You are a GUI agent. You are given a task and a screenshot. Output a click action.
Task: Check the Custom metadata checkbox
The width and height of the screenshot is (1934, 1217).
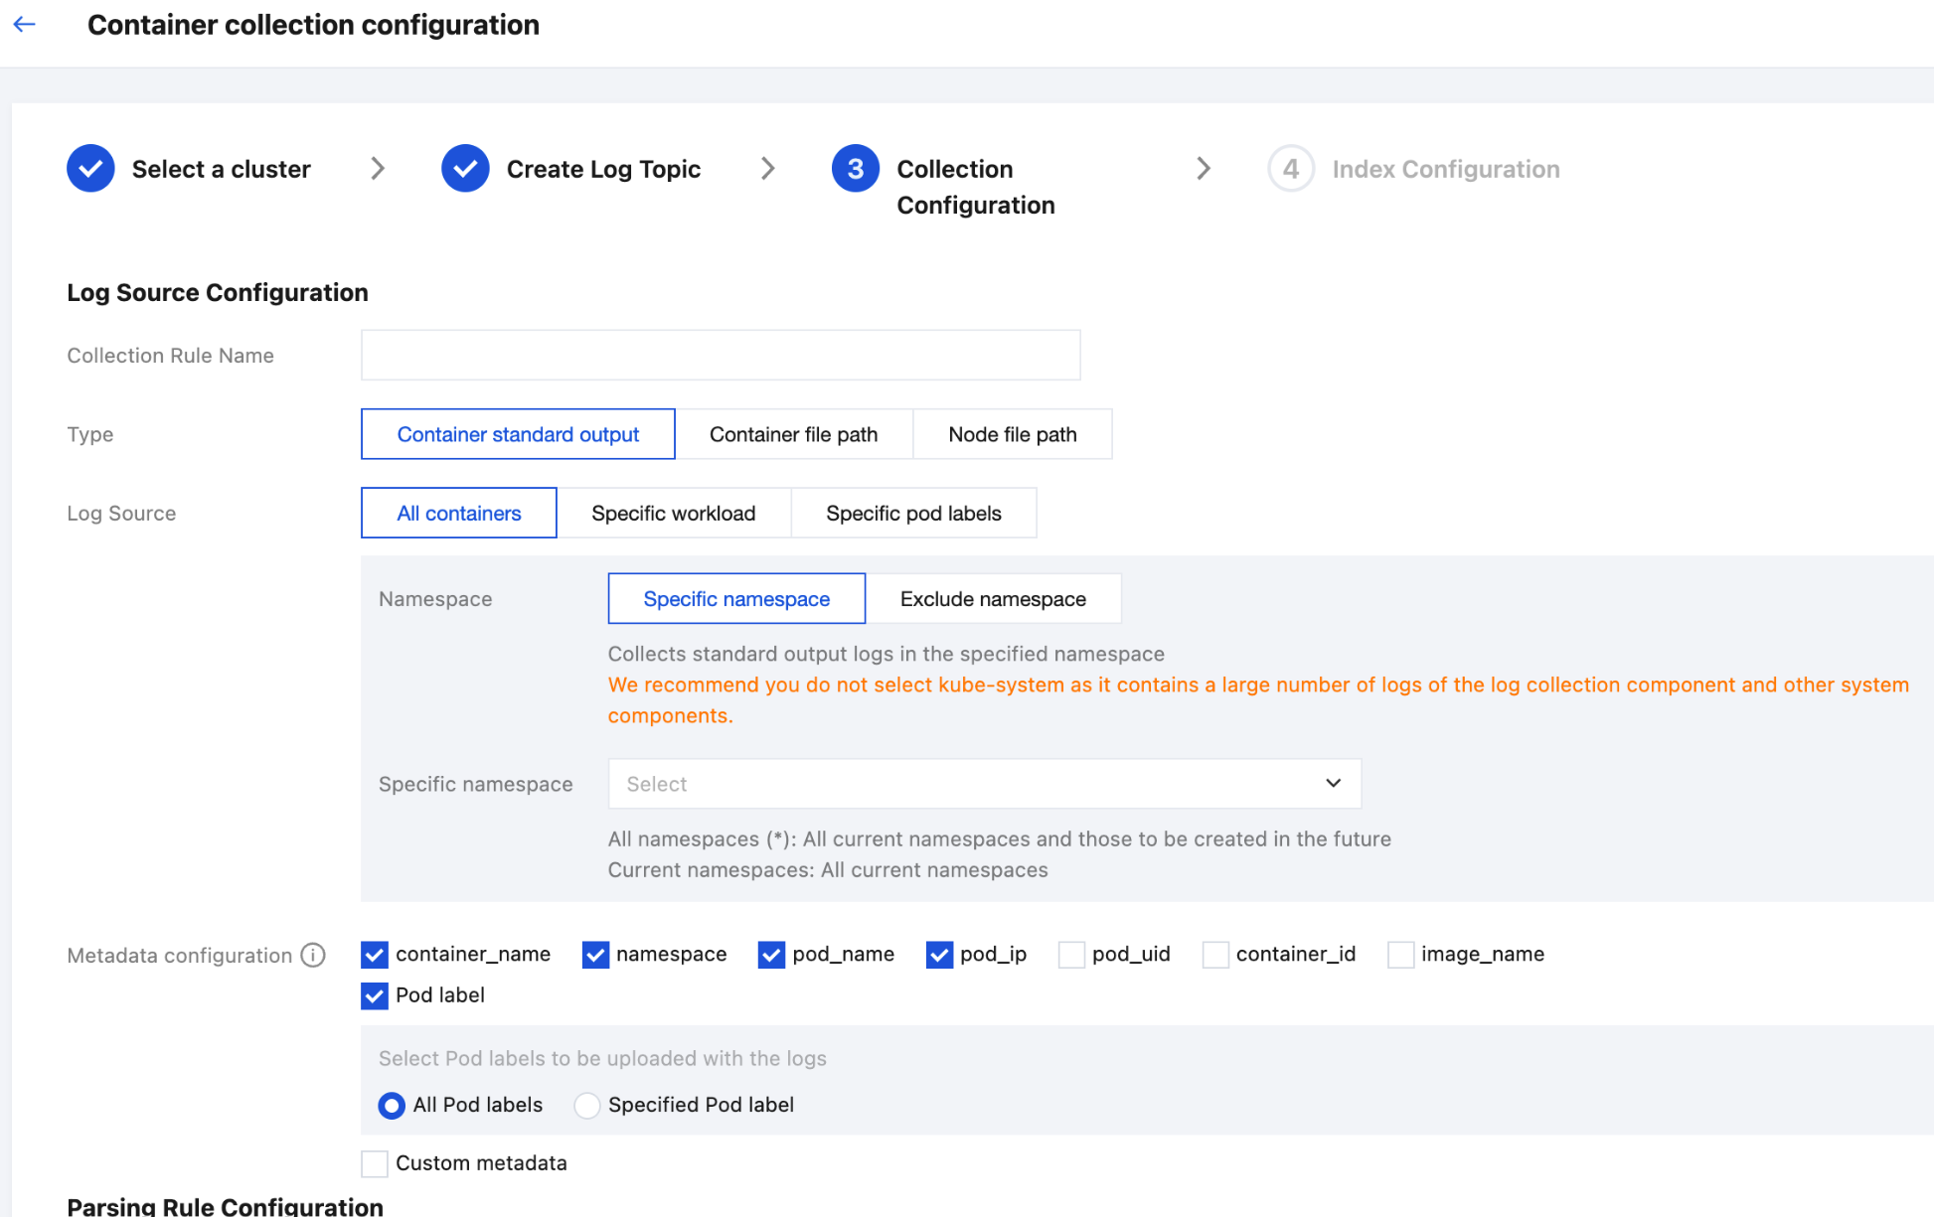tap(375, 1163)
